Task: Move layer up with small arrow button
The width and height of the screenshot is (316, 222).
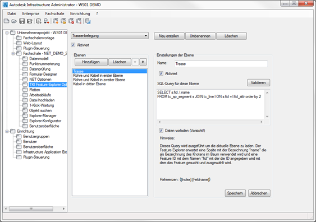Action: (135, 62)
